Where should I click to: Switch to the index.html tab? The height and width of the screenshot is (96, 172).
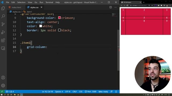tap(16, 7)
